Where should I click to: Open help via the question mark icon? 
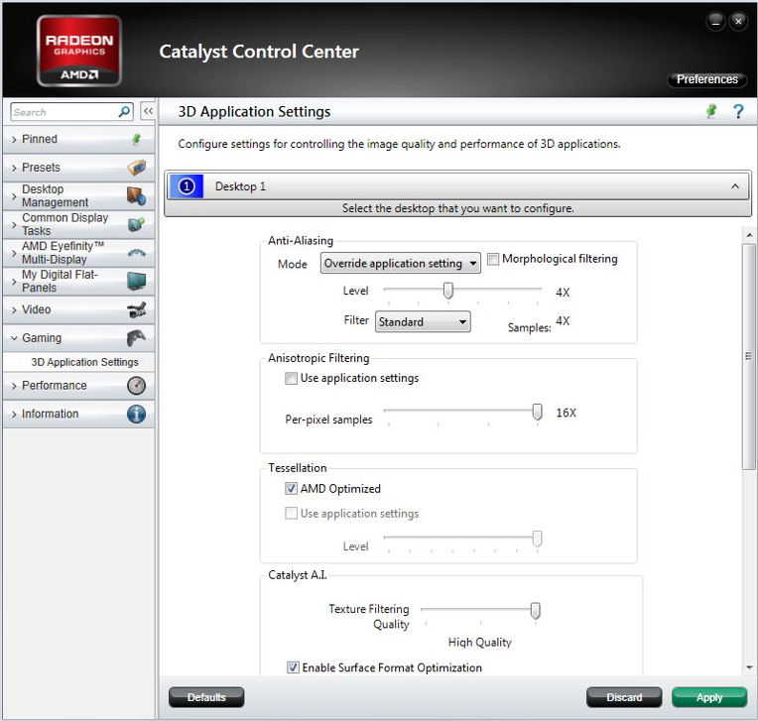738,112
